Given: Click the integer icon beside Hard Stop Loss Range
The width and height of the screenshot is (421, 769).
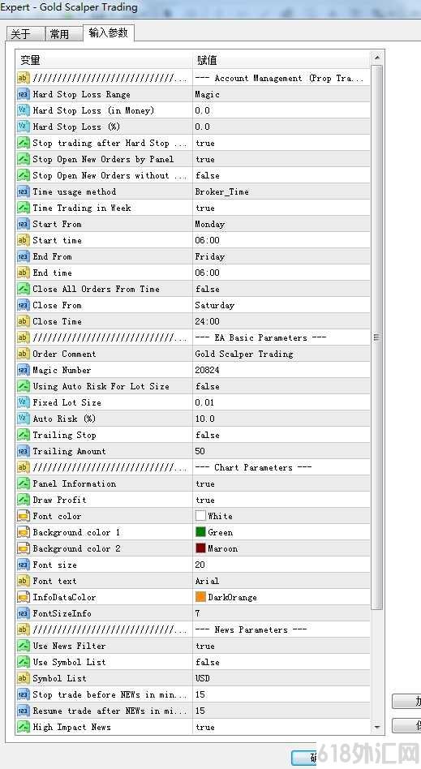Looking at the screenshot, I should pyautogui.click(x=23, y=95).
